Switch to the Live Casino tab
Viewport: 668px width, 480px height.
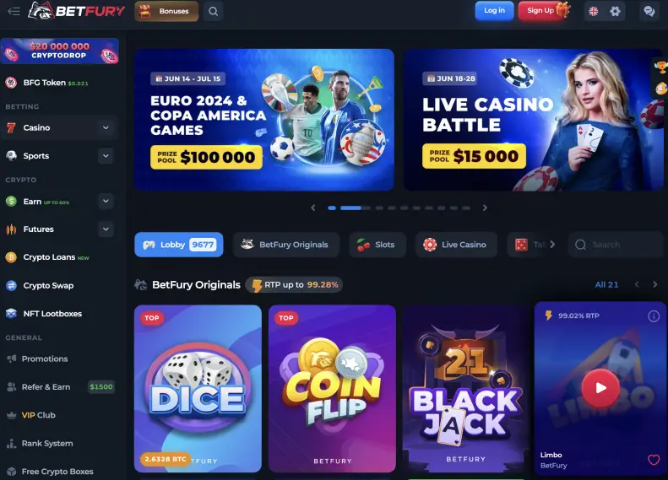(x=456, y=245)
